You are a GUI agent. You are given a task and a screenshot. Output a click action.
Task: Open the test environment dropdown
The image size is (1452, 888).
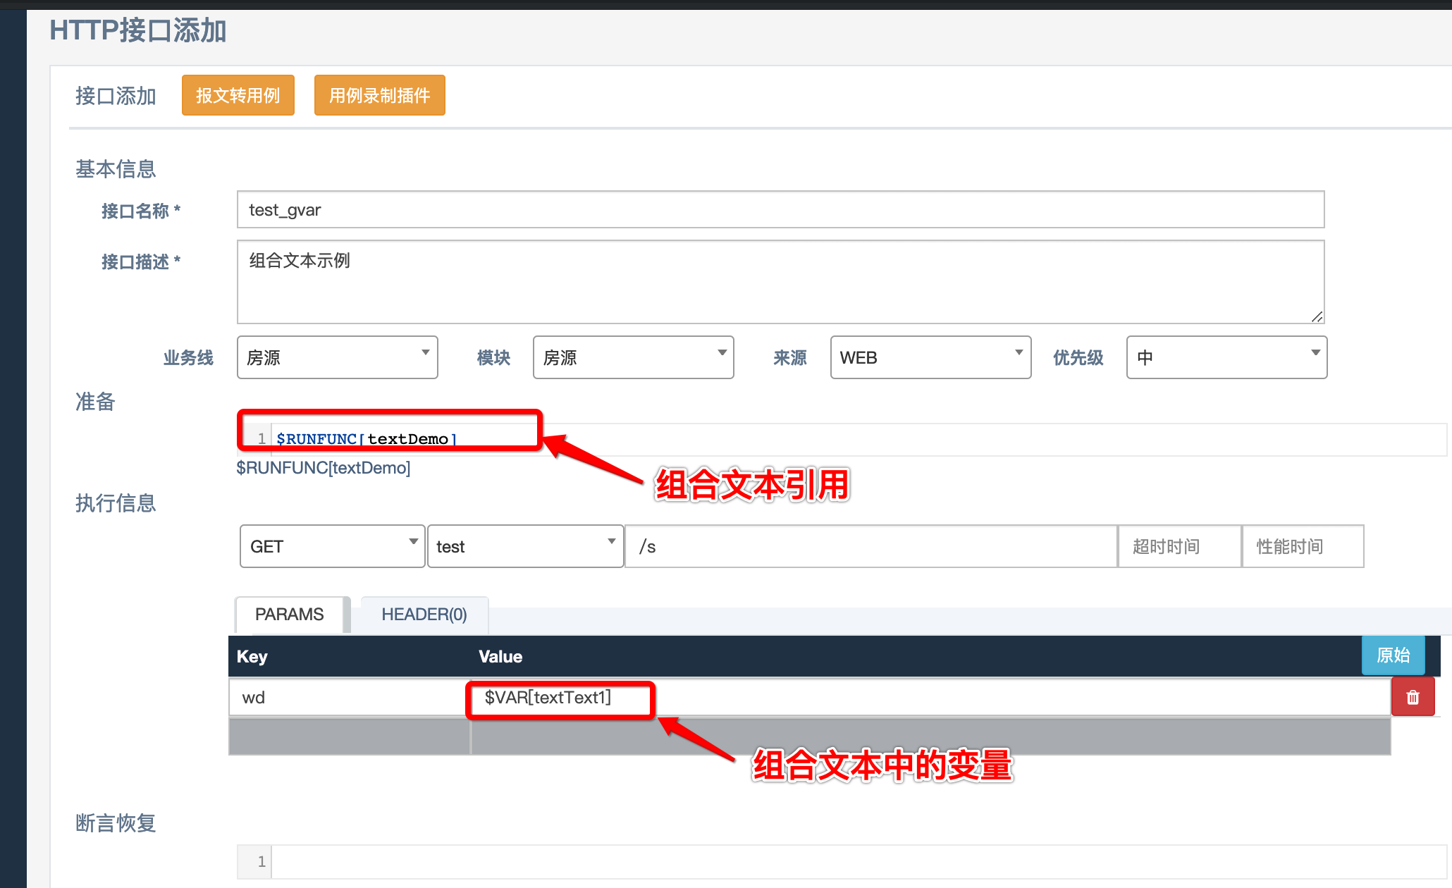525,546
